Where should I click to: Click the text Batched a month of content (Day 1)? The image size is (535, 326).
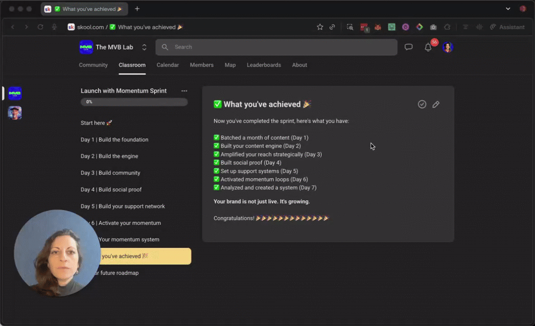[x=264, y=138]
